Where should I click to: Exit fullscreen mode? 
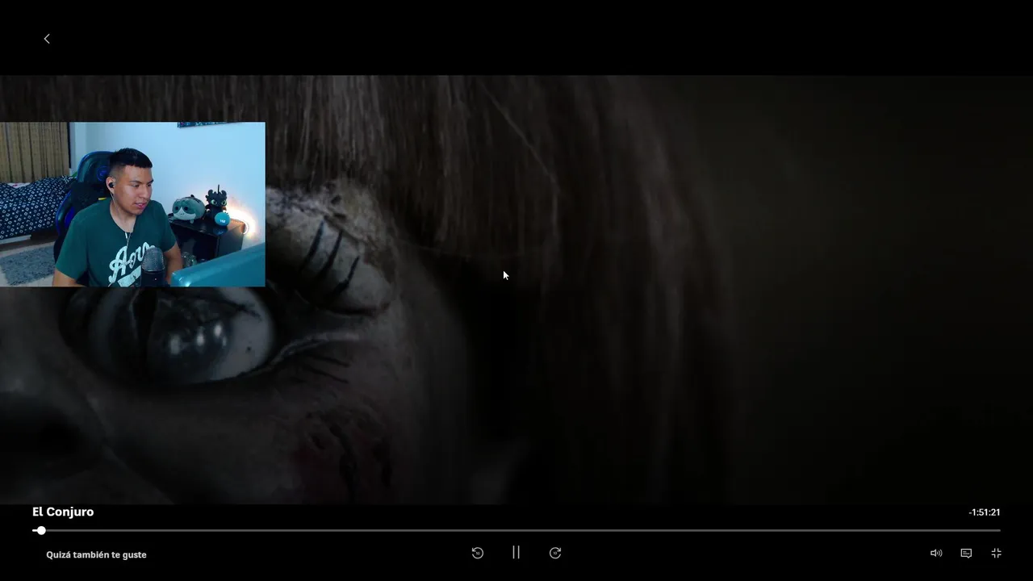pyautogui.click(x=997, y=553)
